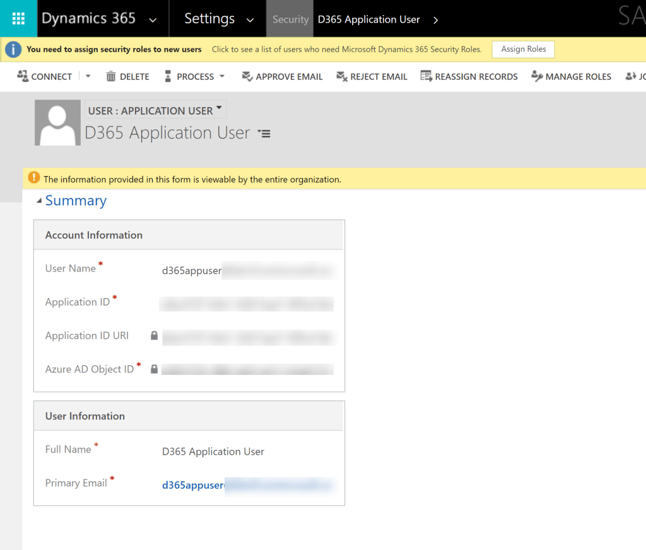Click the Manage Roles icon
Image resolution: width=646 pixels, height=550 pixels.
tap(537, 76)
